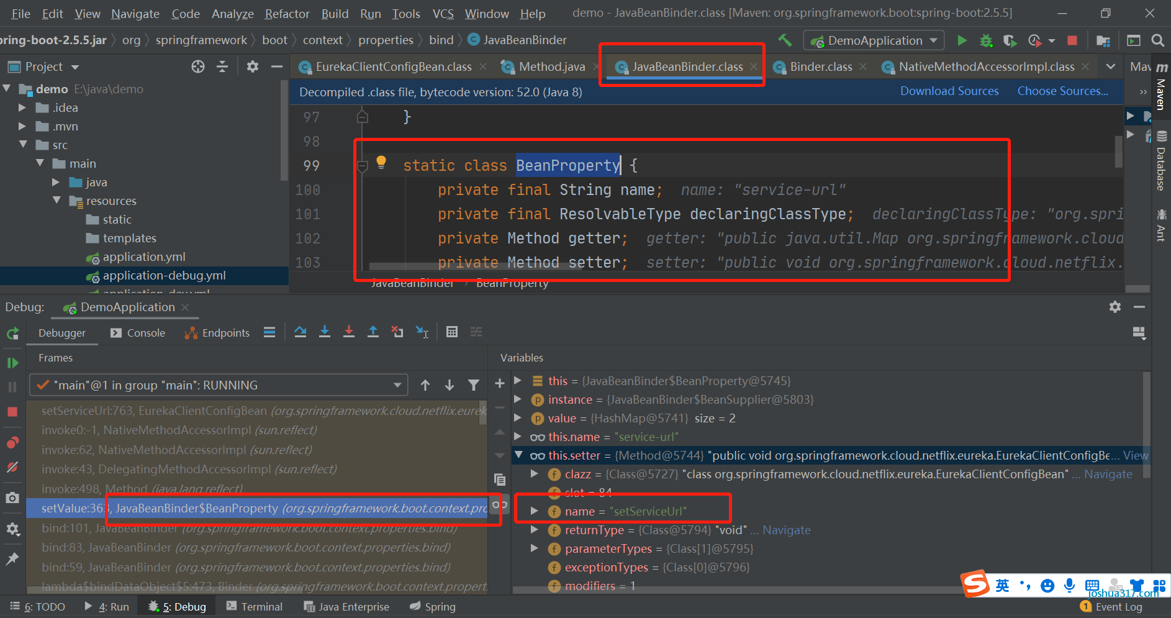Open Evaluate Expression calculator icon
Viewport: 1171px width, 618px height.
pos(452,332)
